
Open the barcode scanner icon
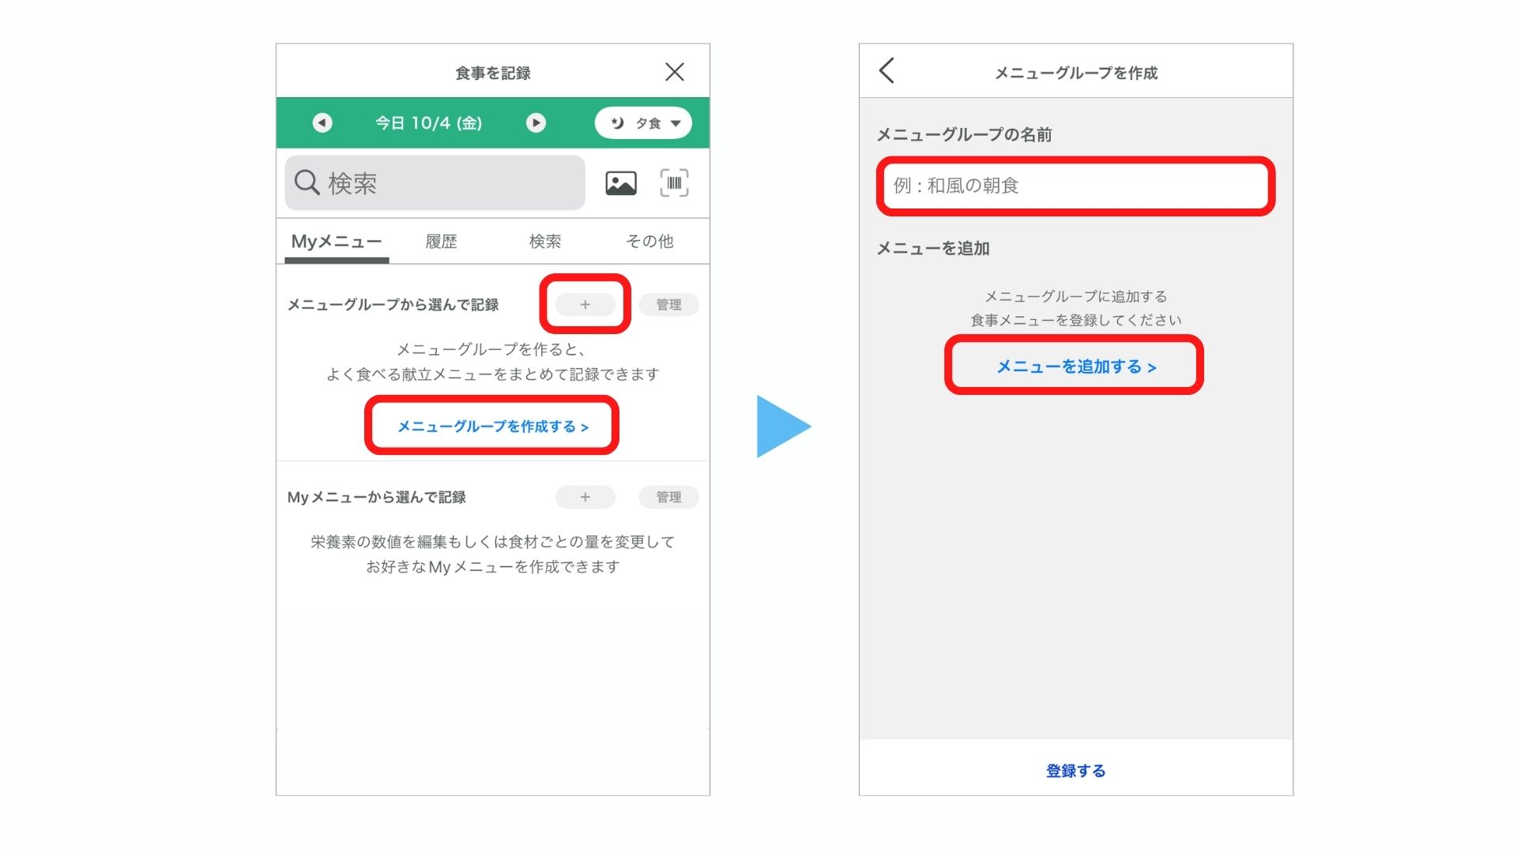[x=674, y=183]
